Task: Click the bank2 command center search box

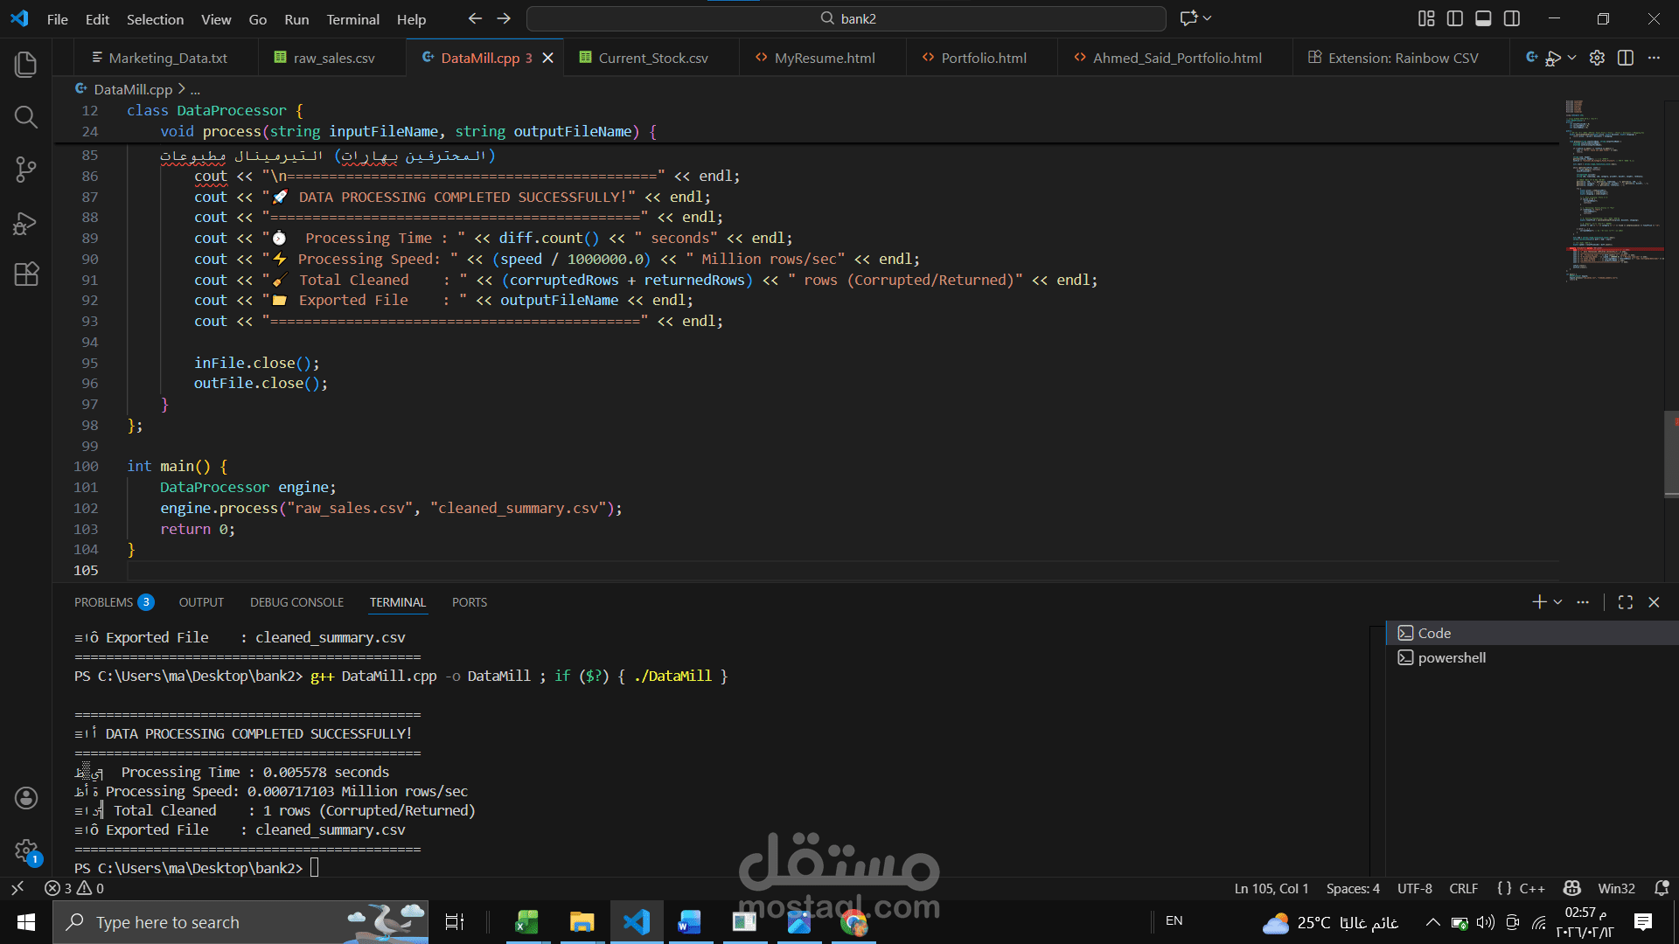Action: point(846,18)
